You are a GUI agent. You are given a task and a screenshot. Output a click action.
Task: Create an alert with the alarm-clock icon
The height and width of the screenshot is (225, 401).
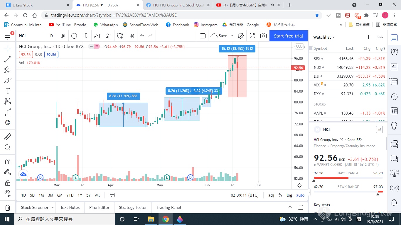pyautogui.click(x=120, y=36)
